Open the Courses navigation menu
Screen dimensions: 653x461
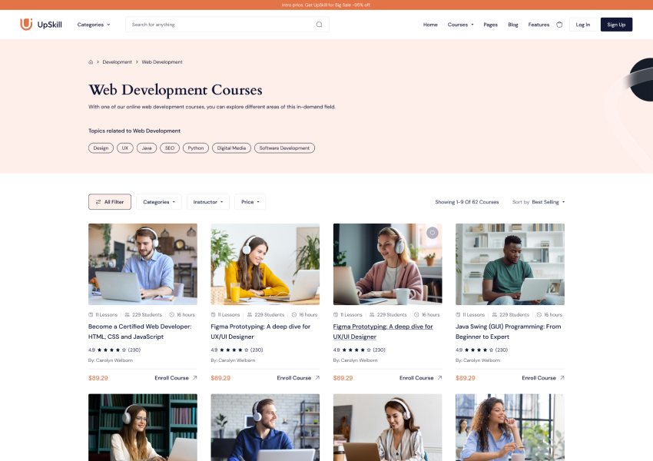460,25
